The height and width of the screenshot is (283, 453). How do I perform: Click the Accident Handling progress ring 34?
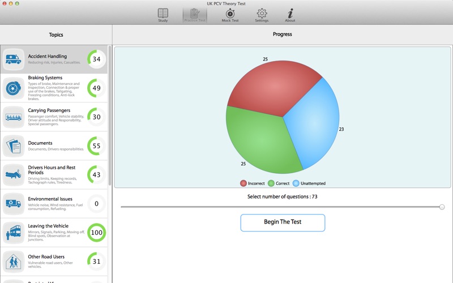[x=96, y=59]
